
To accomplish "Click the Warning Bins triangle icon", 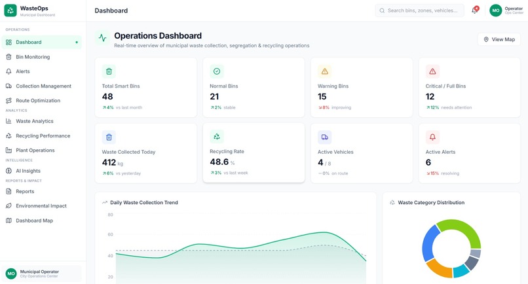I will pyautogui.click(x=325, y=71).
